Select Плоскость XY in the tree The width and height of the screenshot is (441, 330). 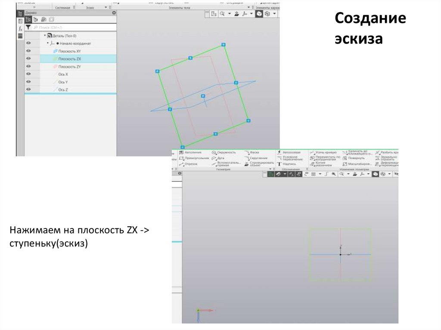pos(78,51)
